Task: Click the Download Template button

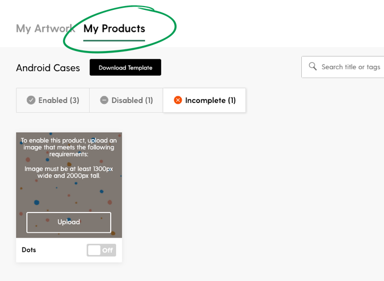Action: click(125, 67)
